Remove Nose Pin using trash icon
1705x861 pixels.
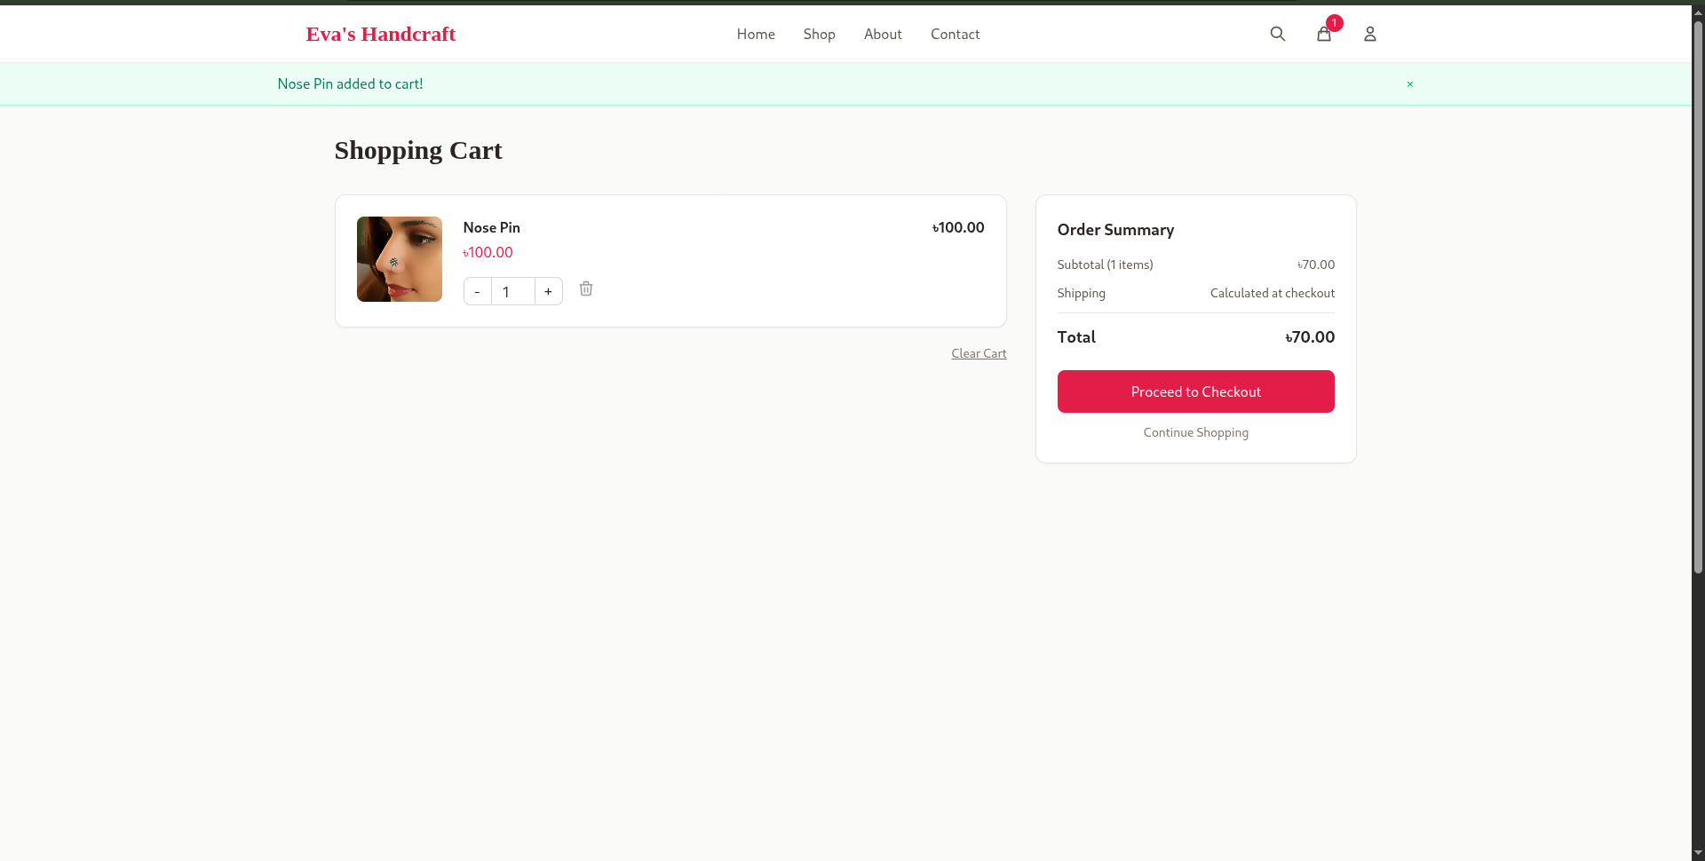(x=585, y=289)
